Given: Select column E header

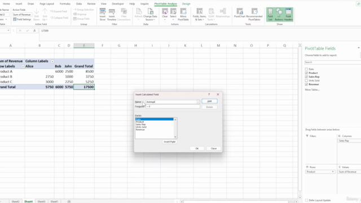Looking at the screenshot, I should 84,46.
